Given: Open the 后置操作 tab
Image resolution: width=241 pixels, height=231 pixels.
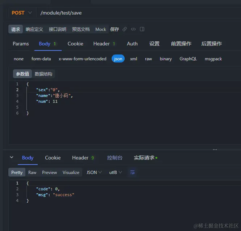Looking at the screenshot, I should coord(212,44).
